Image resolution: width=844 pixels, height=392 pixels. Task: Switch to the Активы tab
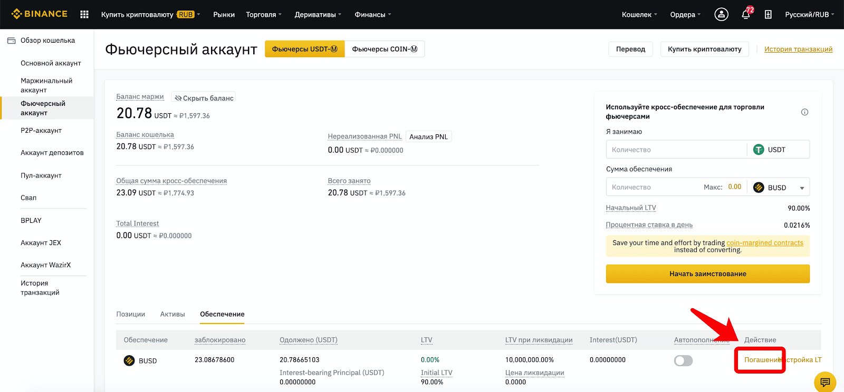172,314
